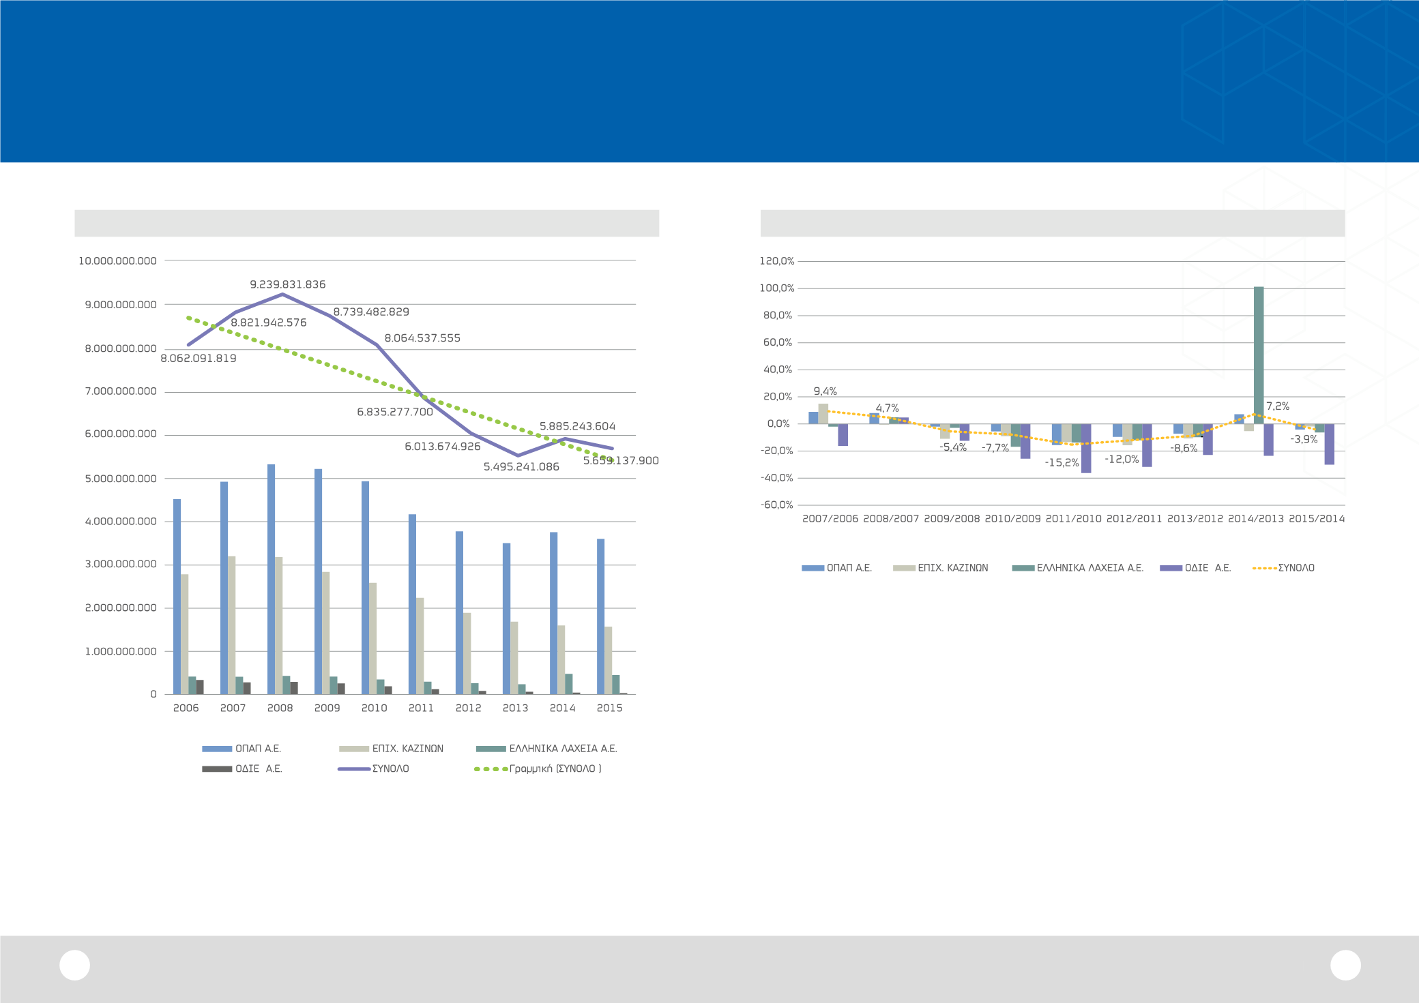The width and height of the screenshot is (1419, 1003).
Task: Select the ΕΛΛΗΝΙΚΑ ΛΑΧΕΙΑ Α.Ε. label in the percentage chart legend
Action: pos(1090,568)
